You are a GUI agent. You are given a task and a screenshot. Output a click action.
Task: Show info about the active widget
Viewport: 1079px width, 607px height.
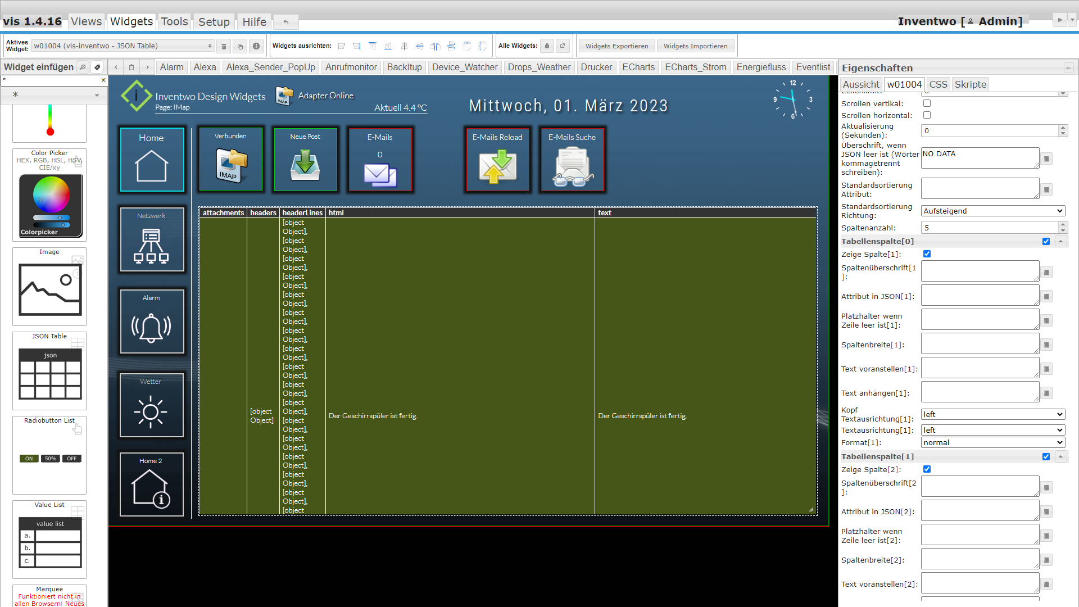pos(256,46)
